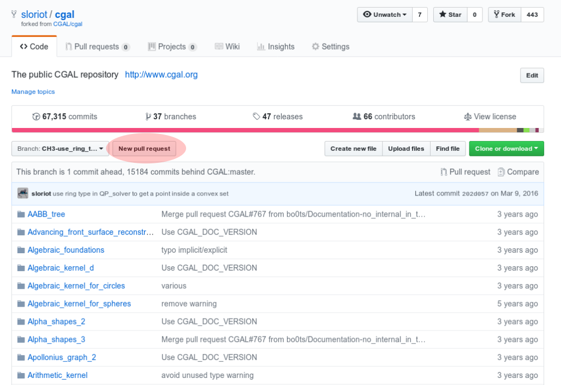Click Create new file
Screen dimensions: 561x385
click(x=354, y=149)
